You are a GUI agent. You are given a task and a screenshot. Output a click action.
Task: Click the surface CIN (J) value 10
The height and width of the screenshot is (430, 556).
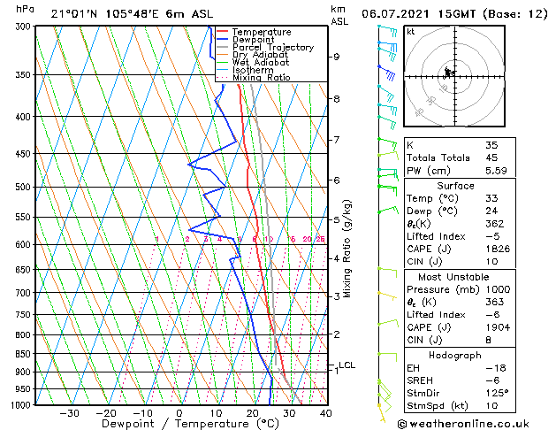tap(491, 262)
